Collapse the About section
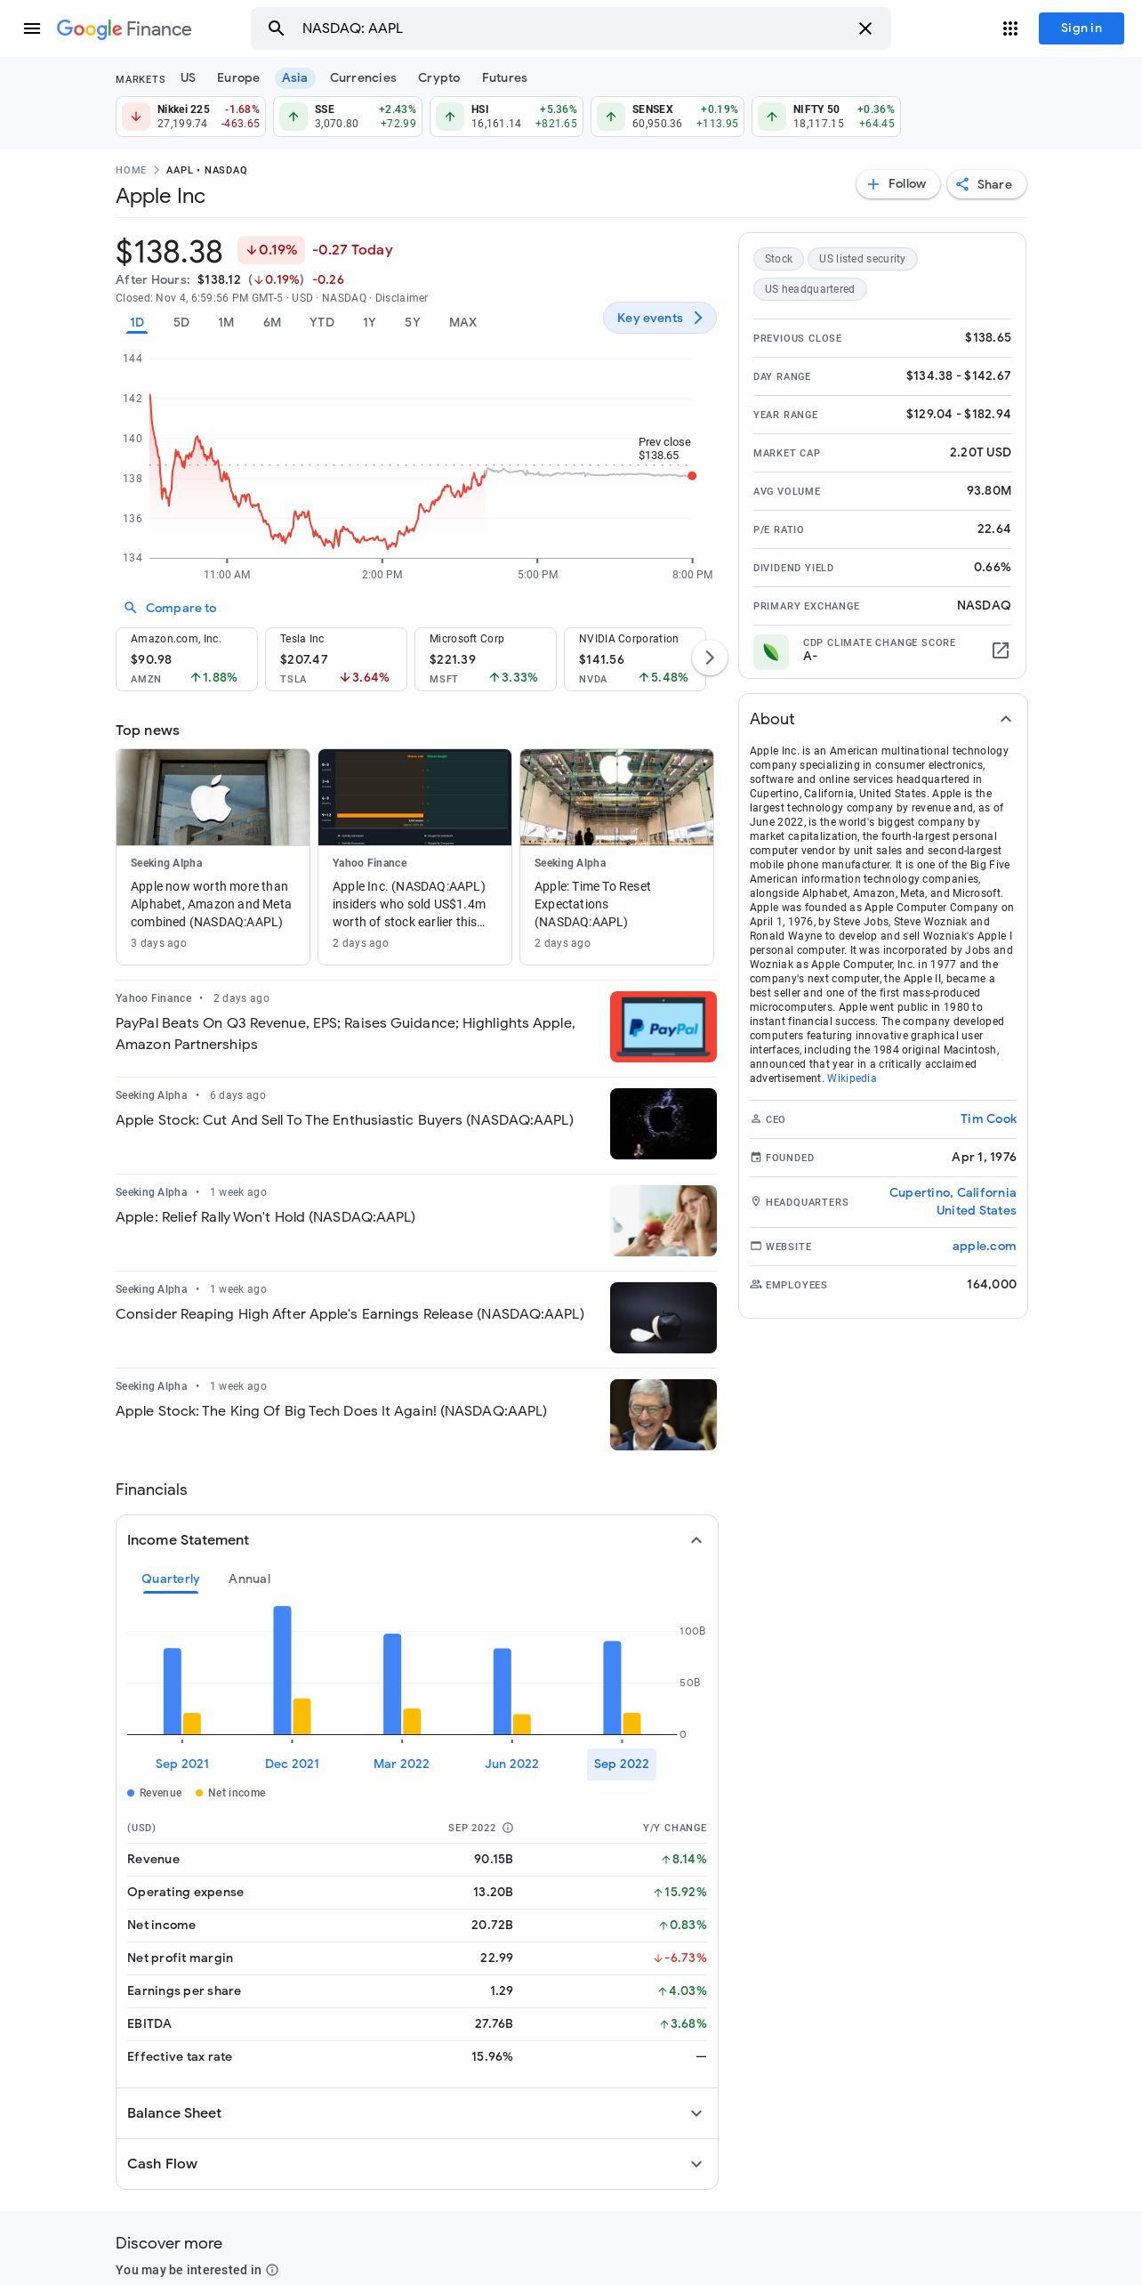This screenshot has height=2285, width=1142. coord(1005,719)
